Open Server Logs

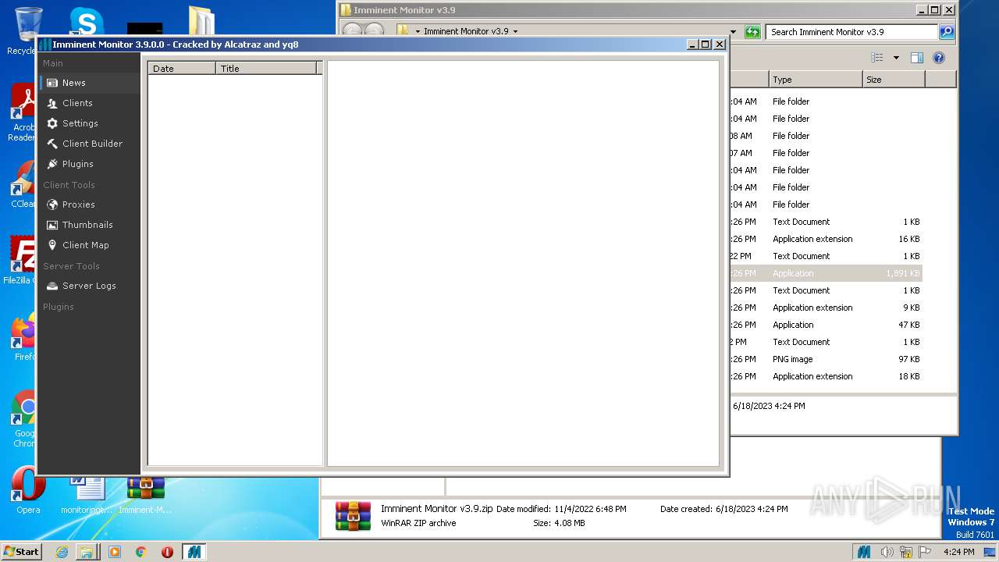[x=88, y=286]
